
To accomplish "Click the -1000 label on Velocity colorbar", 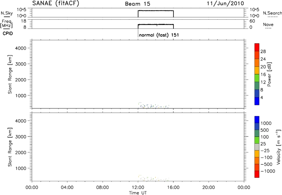I will pyautogui.click(x=268, y=171).
